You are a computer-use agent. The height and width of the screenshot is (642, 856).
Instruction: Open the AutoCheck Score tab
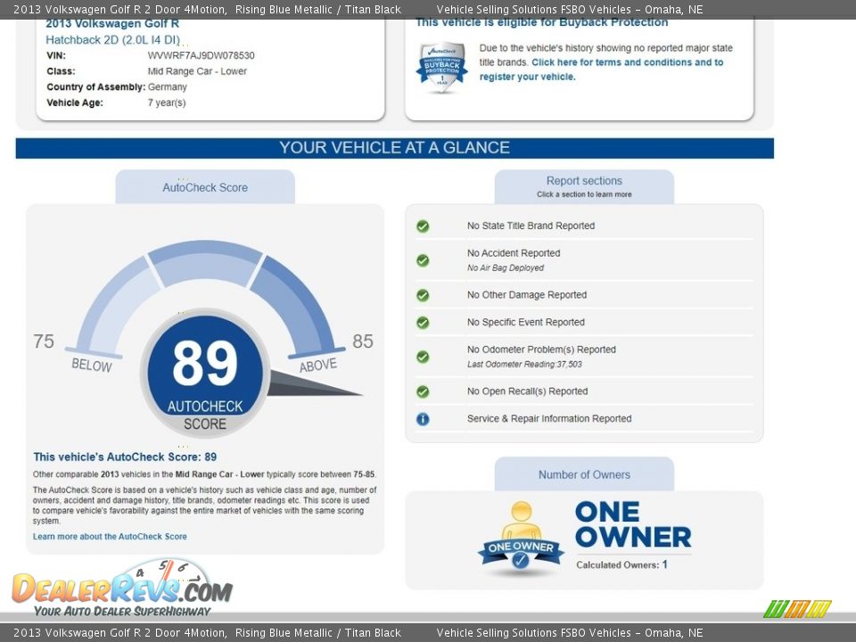click(205, 187)
